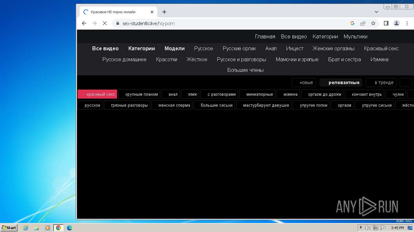Launch Microsoft Edge from taskbar
The image size is (414, 232).
point(69,228)
